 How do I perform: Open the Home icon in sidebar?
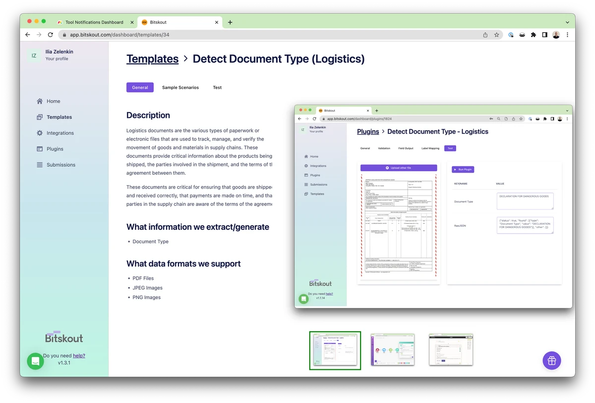point(40,101)
